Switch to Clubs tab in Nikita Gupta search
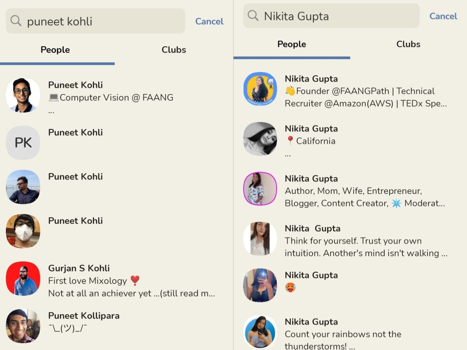 [x=408, y=44]
